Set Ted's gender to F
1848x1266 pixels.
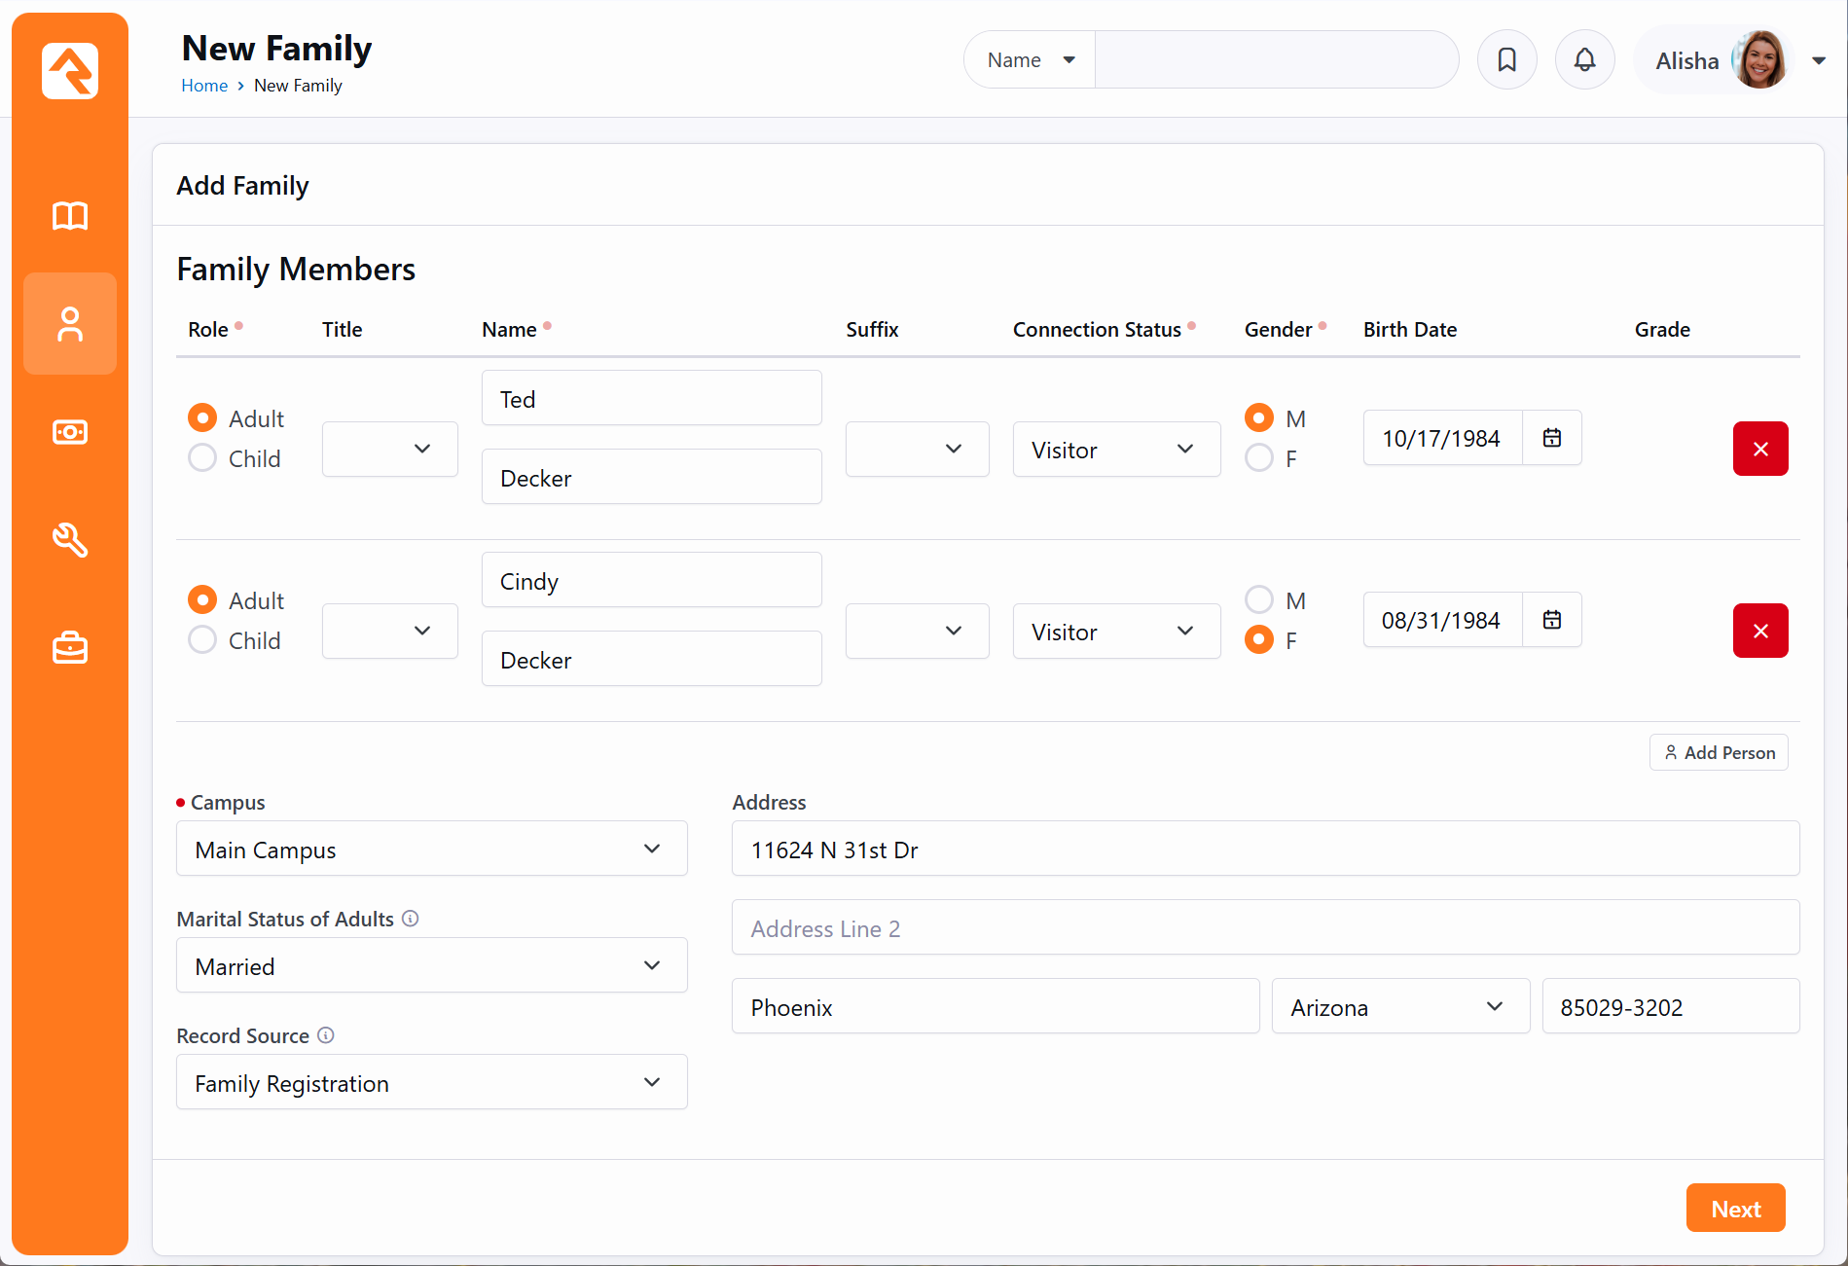[1259, 458]
